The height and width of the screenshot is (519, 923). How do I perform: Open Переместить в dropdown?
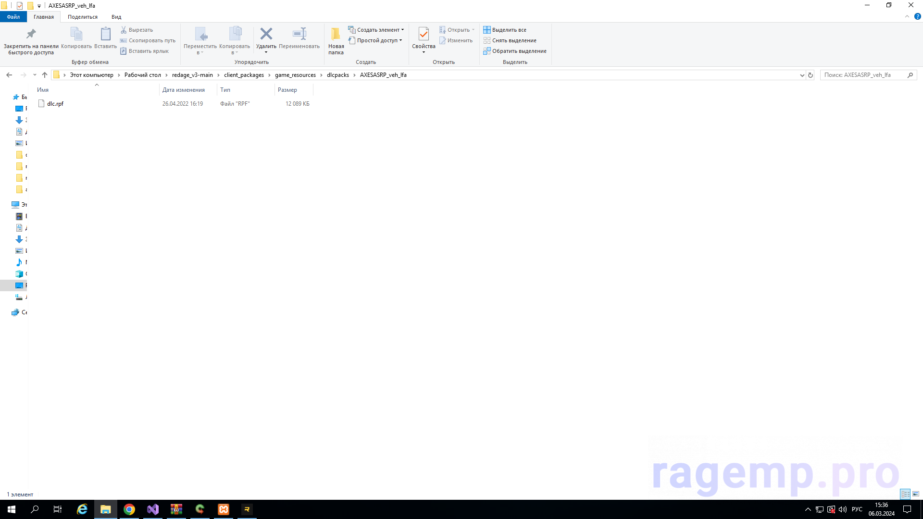(200, 41)
